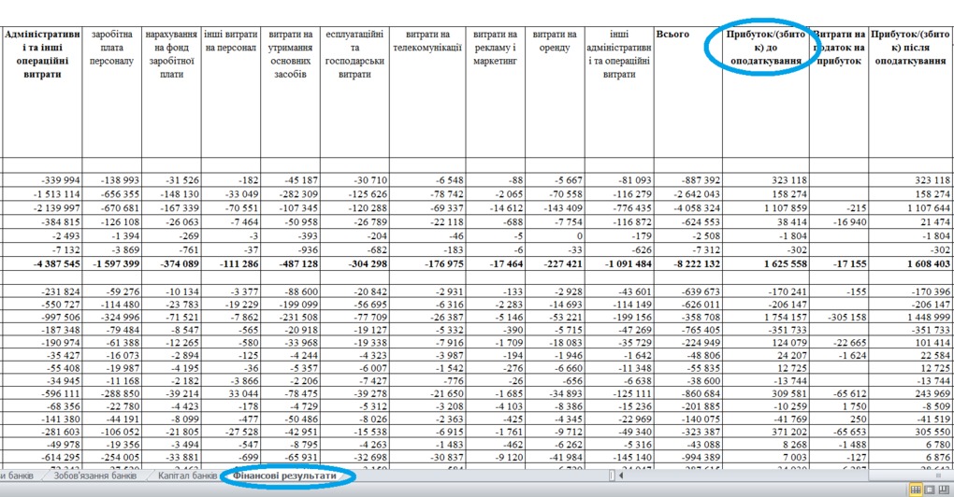Select the Зобов'язання банків sheet tab
This screenshot has height=497, width=954.
[94, 476]
